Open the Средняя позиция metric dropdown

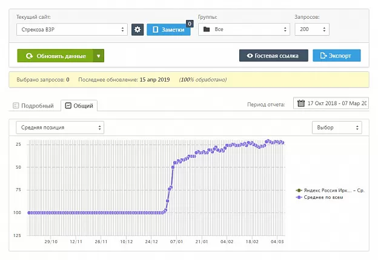coord(60,128)
